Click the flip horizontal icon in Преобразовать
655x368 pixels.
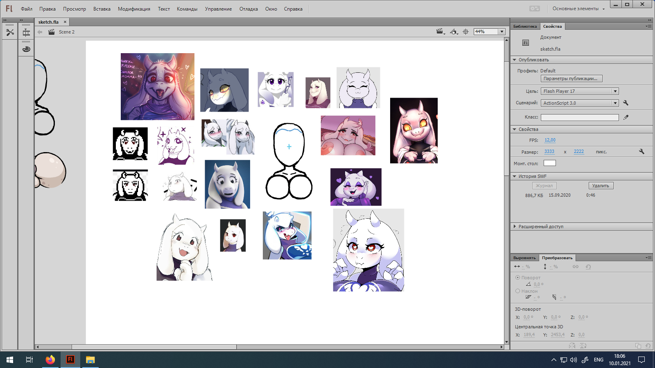pyautogui.click(x=572, y=346)
